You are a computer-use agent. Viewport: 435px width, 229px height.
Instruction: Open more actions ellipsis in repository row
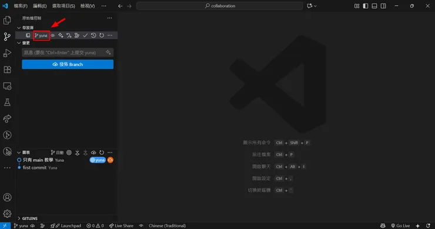[x=110, y=35]
